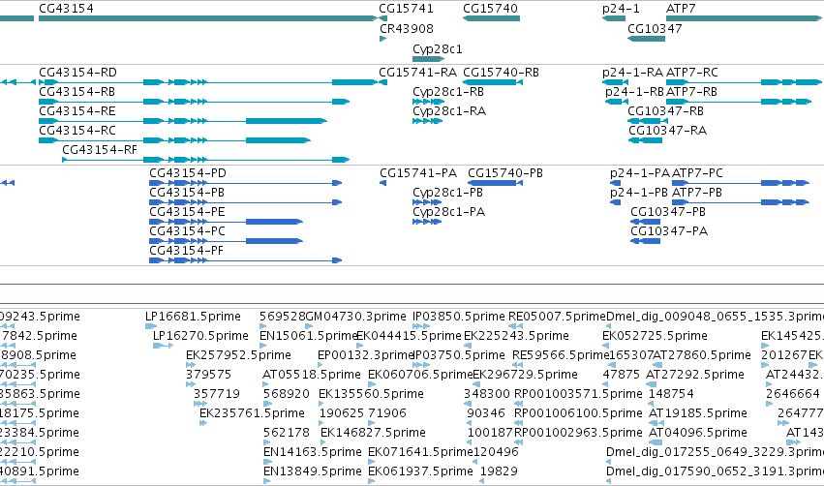Select EST EK146827.5prime

click(373, 433)
